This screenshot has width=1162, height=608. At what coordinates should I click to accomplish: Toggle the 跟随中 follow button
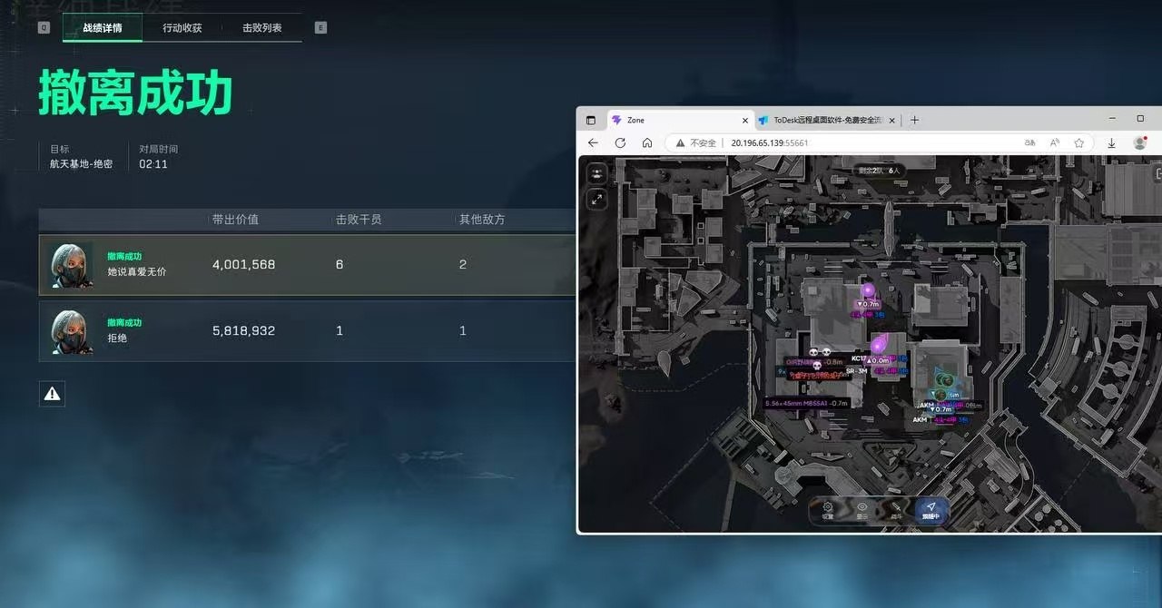[931, 510]
